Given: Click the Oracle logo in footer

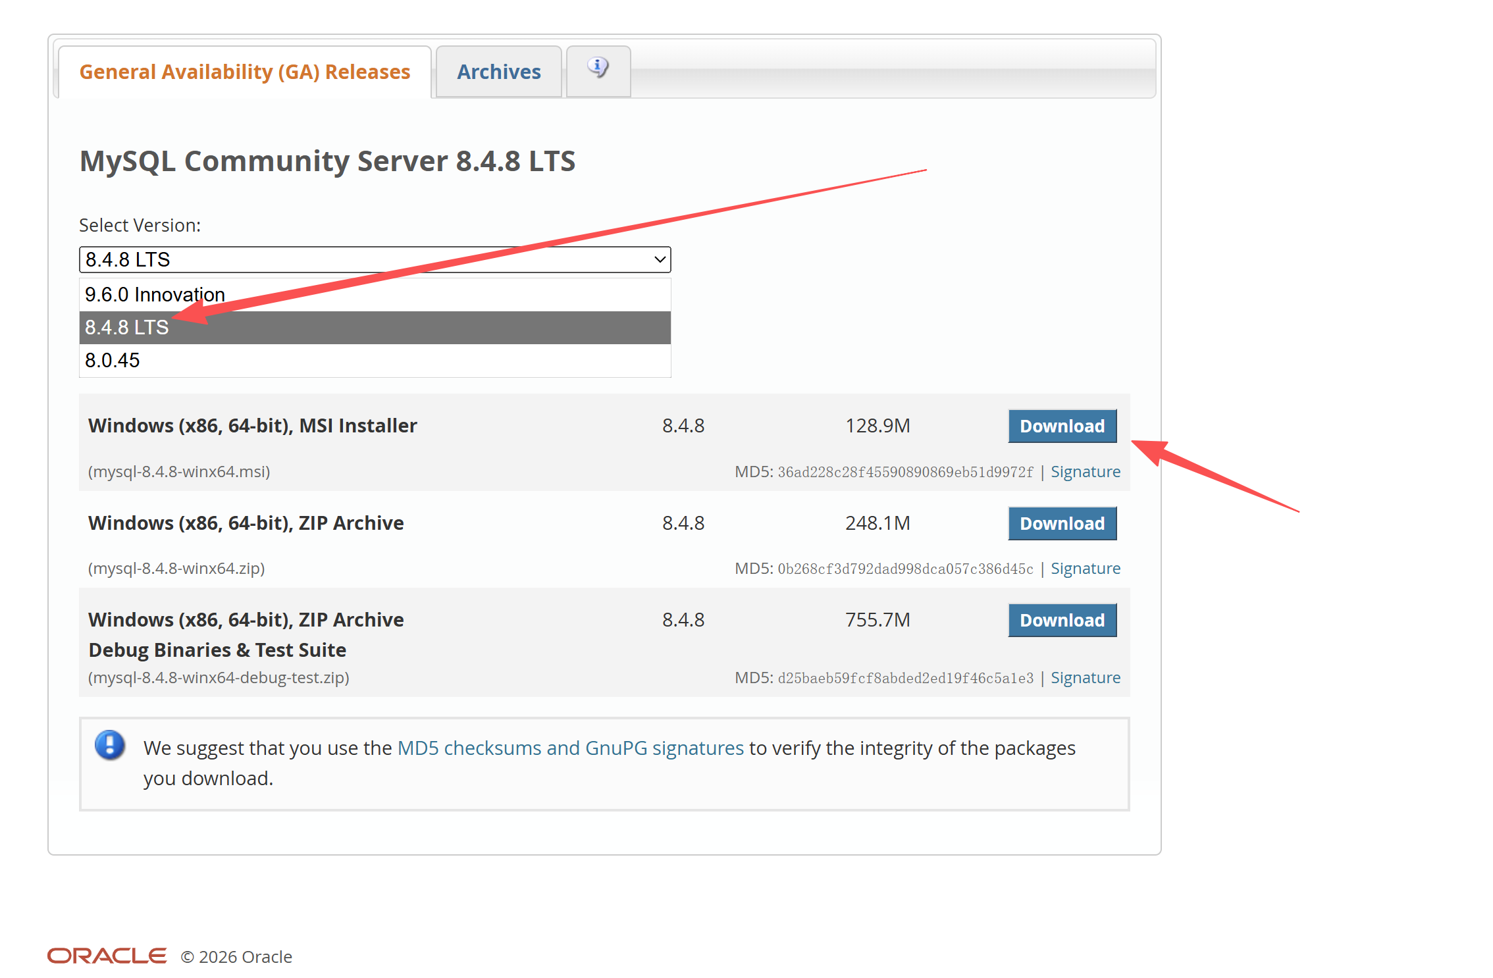Looking at the screenshot, I should coord(107,956).
